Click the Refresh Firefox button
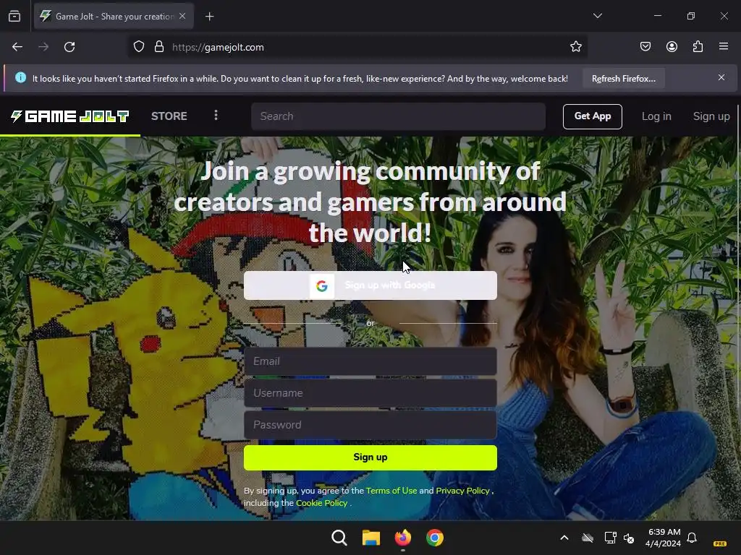This screenshot has height=555, width=741. tap(623, 79)
